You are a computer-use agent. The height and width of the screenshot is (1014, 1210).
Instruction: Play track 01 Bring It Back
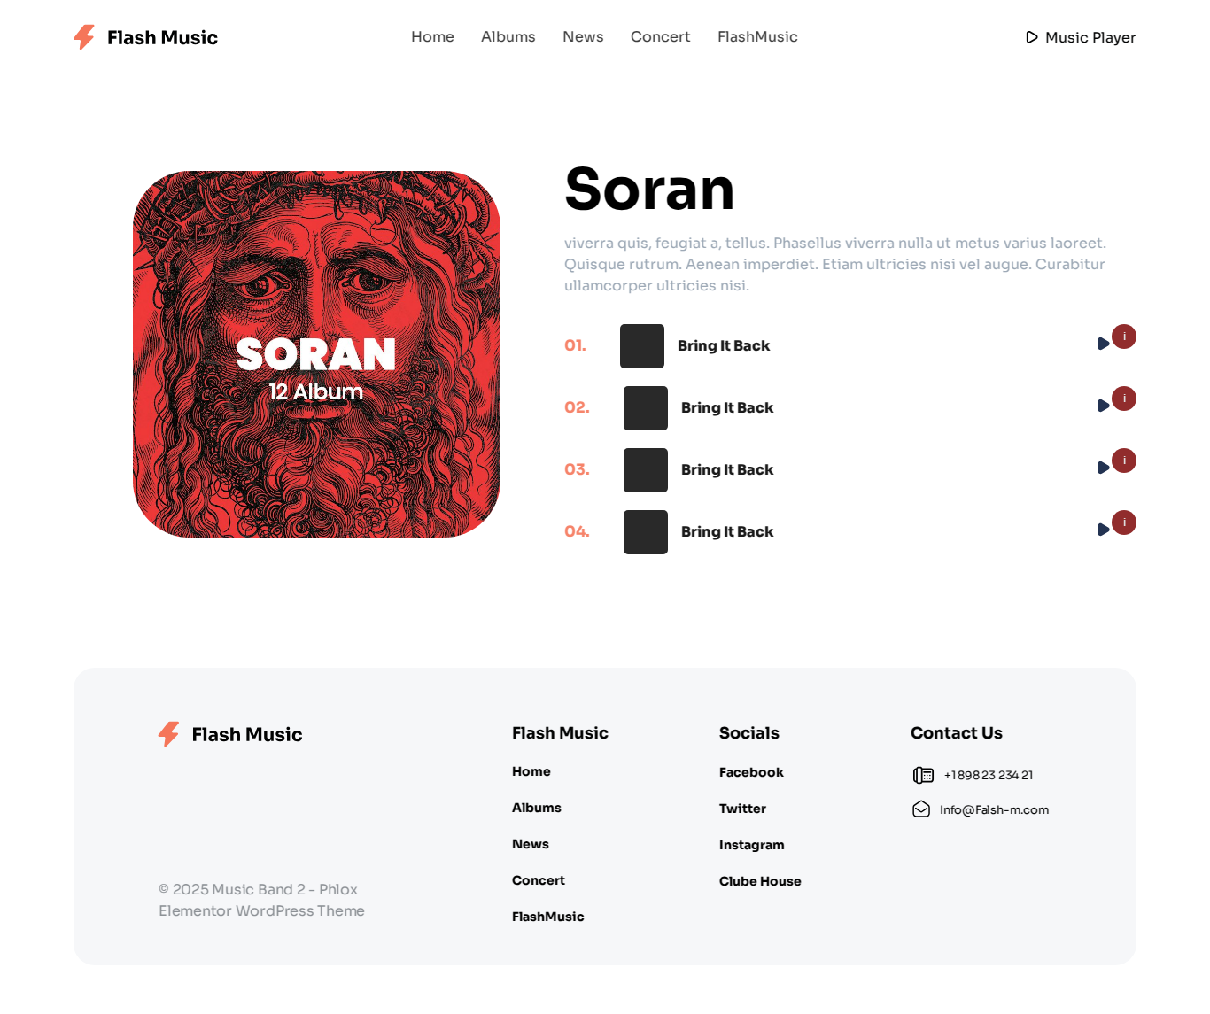[1103, 344]
